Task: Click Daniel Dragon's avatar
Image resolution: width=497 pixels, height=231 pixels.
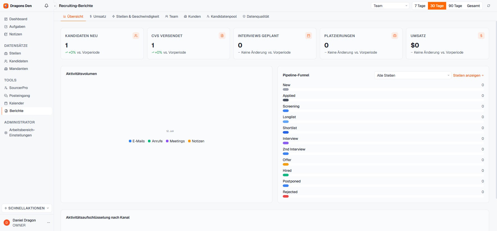Action: [x=7, y=223]
